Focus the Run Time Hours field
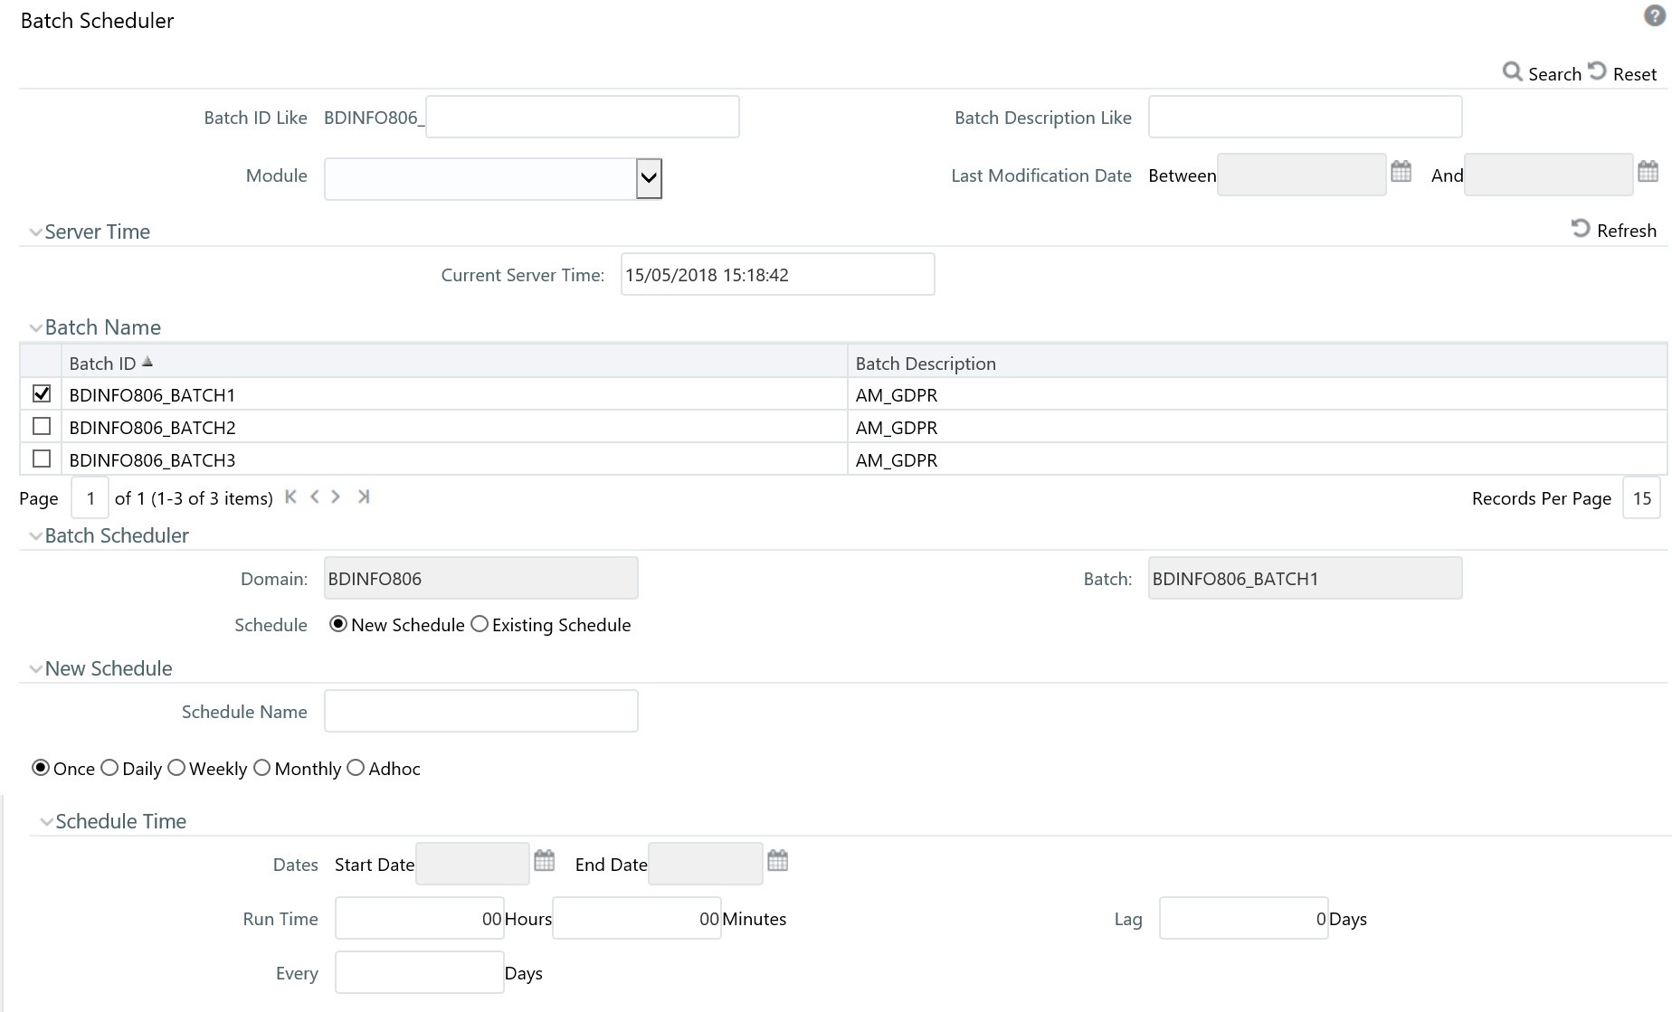Viewport: 1672px width, 1012px height. click(x=420, y=918)
